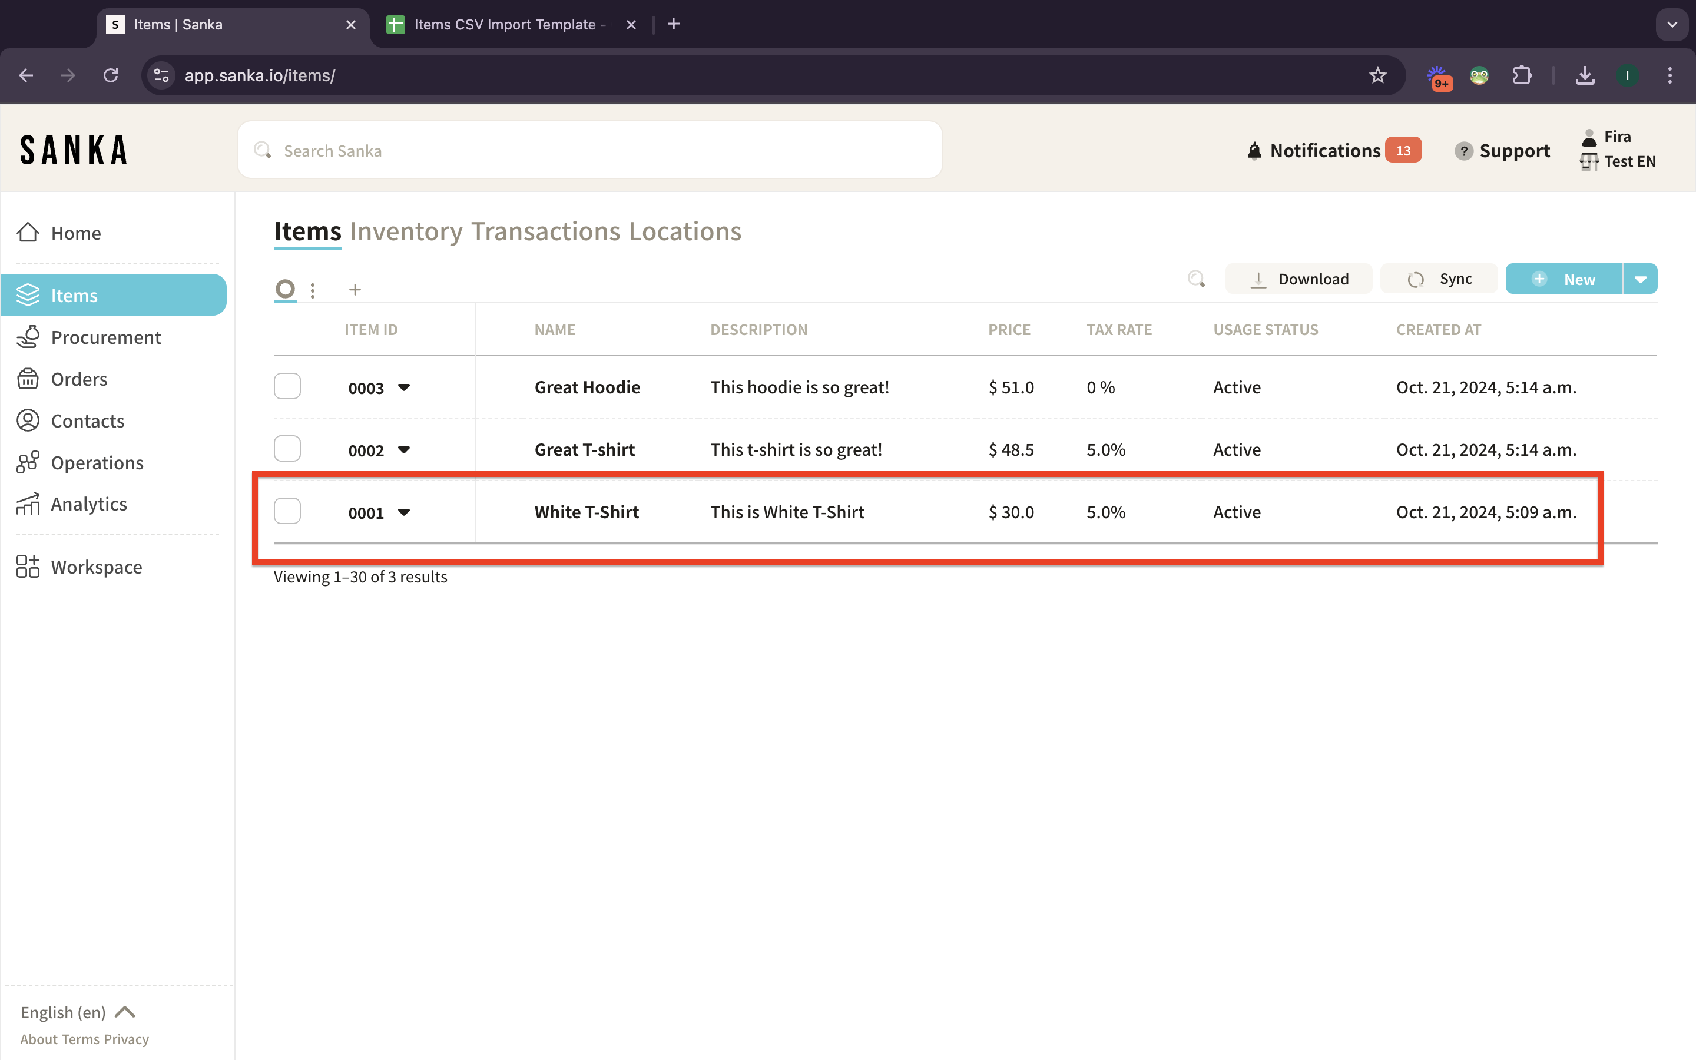The width and height of the screenshot is (1696, 1060).
Task: Open the New button dropdown arrow
Action: click(x=1640, y=279)
